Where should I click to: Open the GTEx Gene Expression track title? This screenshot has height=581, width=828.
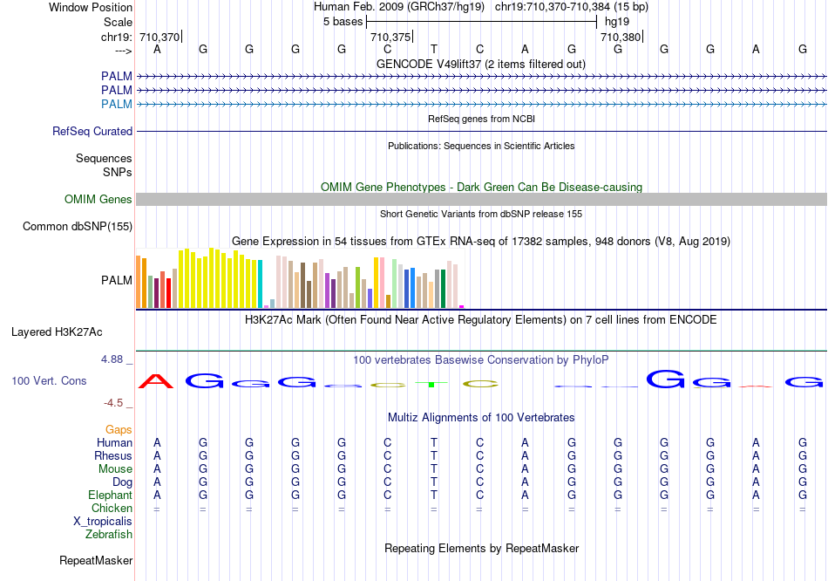481,242
